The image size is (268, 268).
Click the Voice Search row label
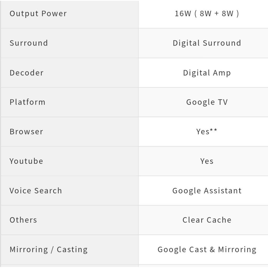36,191
